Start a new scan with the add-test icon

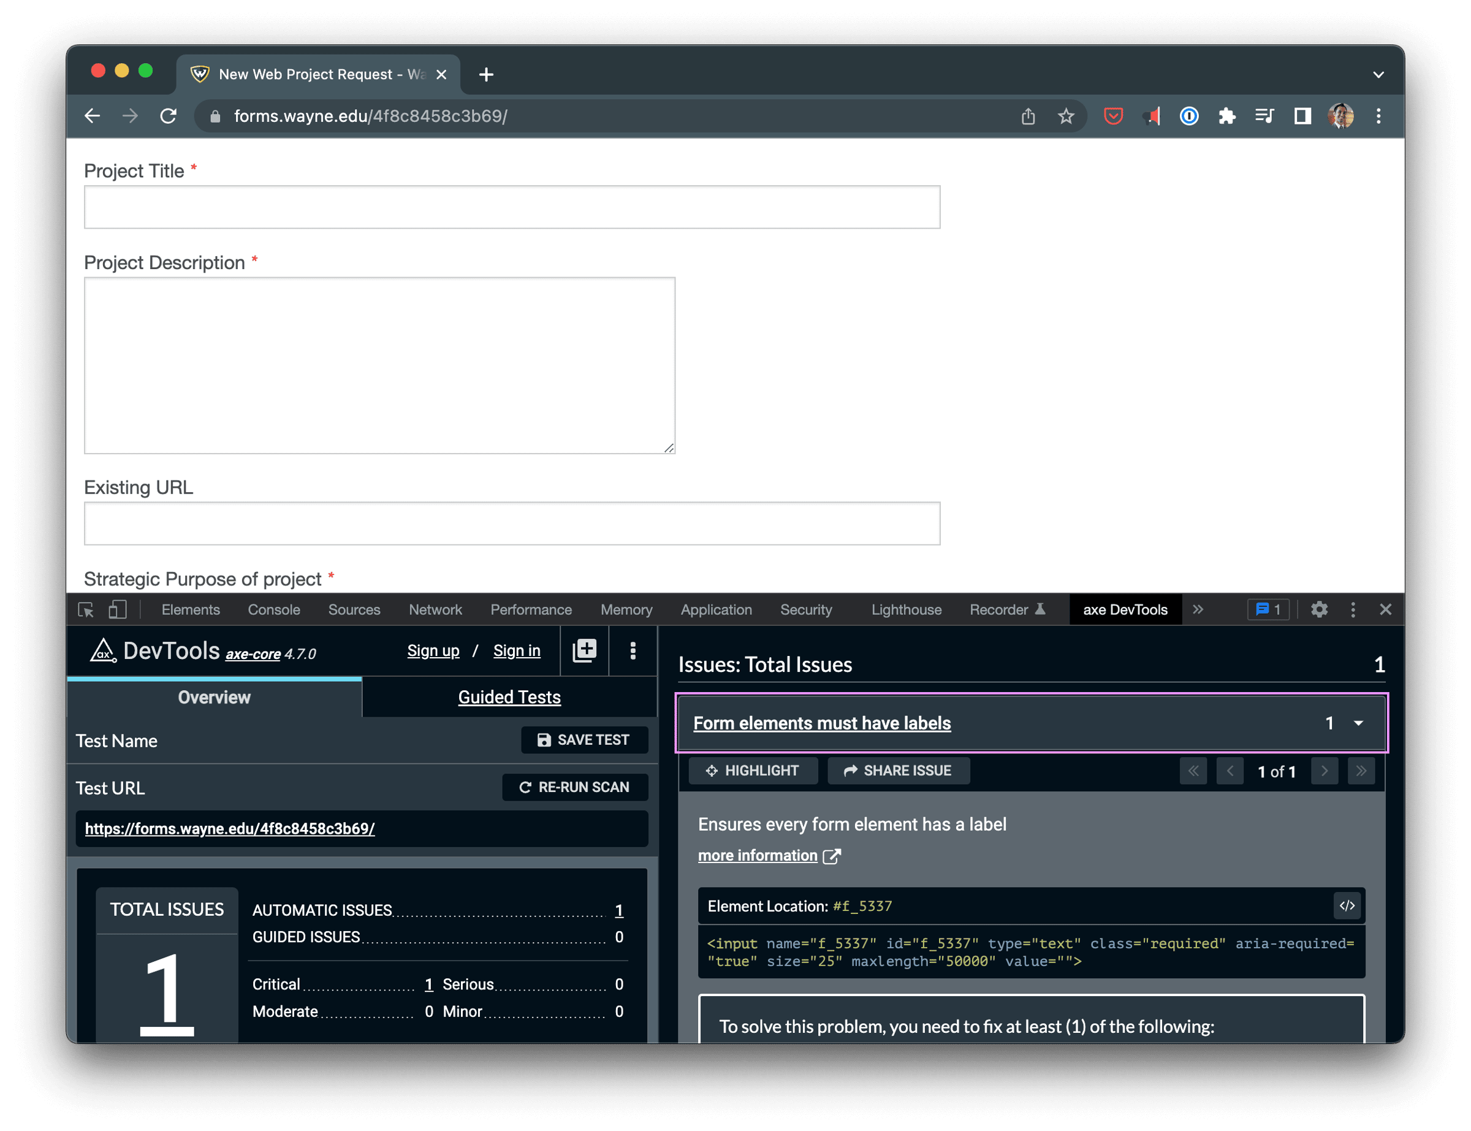point(583,650)
